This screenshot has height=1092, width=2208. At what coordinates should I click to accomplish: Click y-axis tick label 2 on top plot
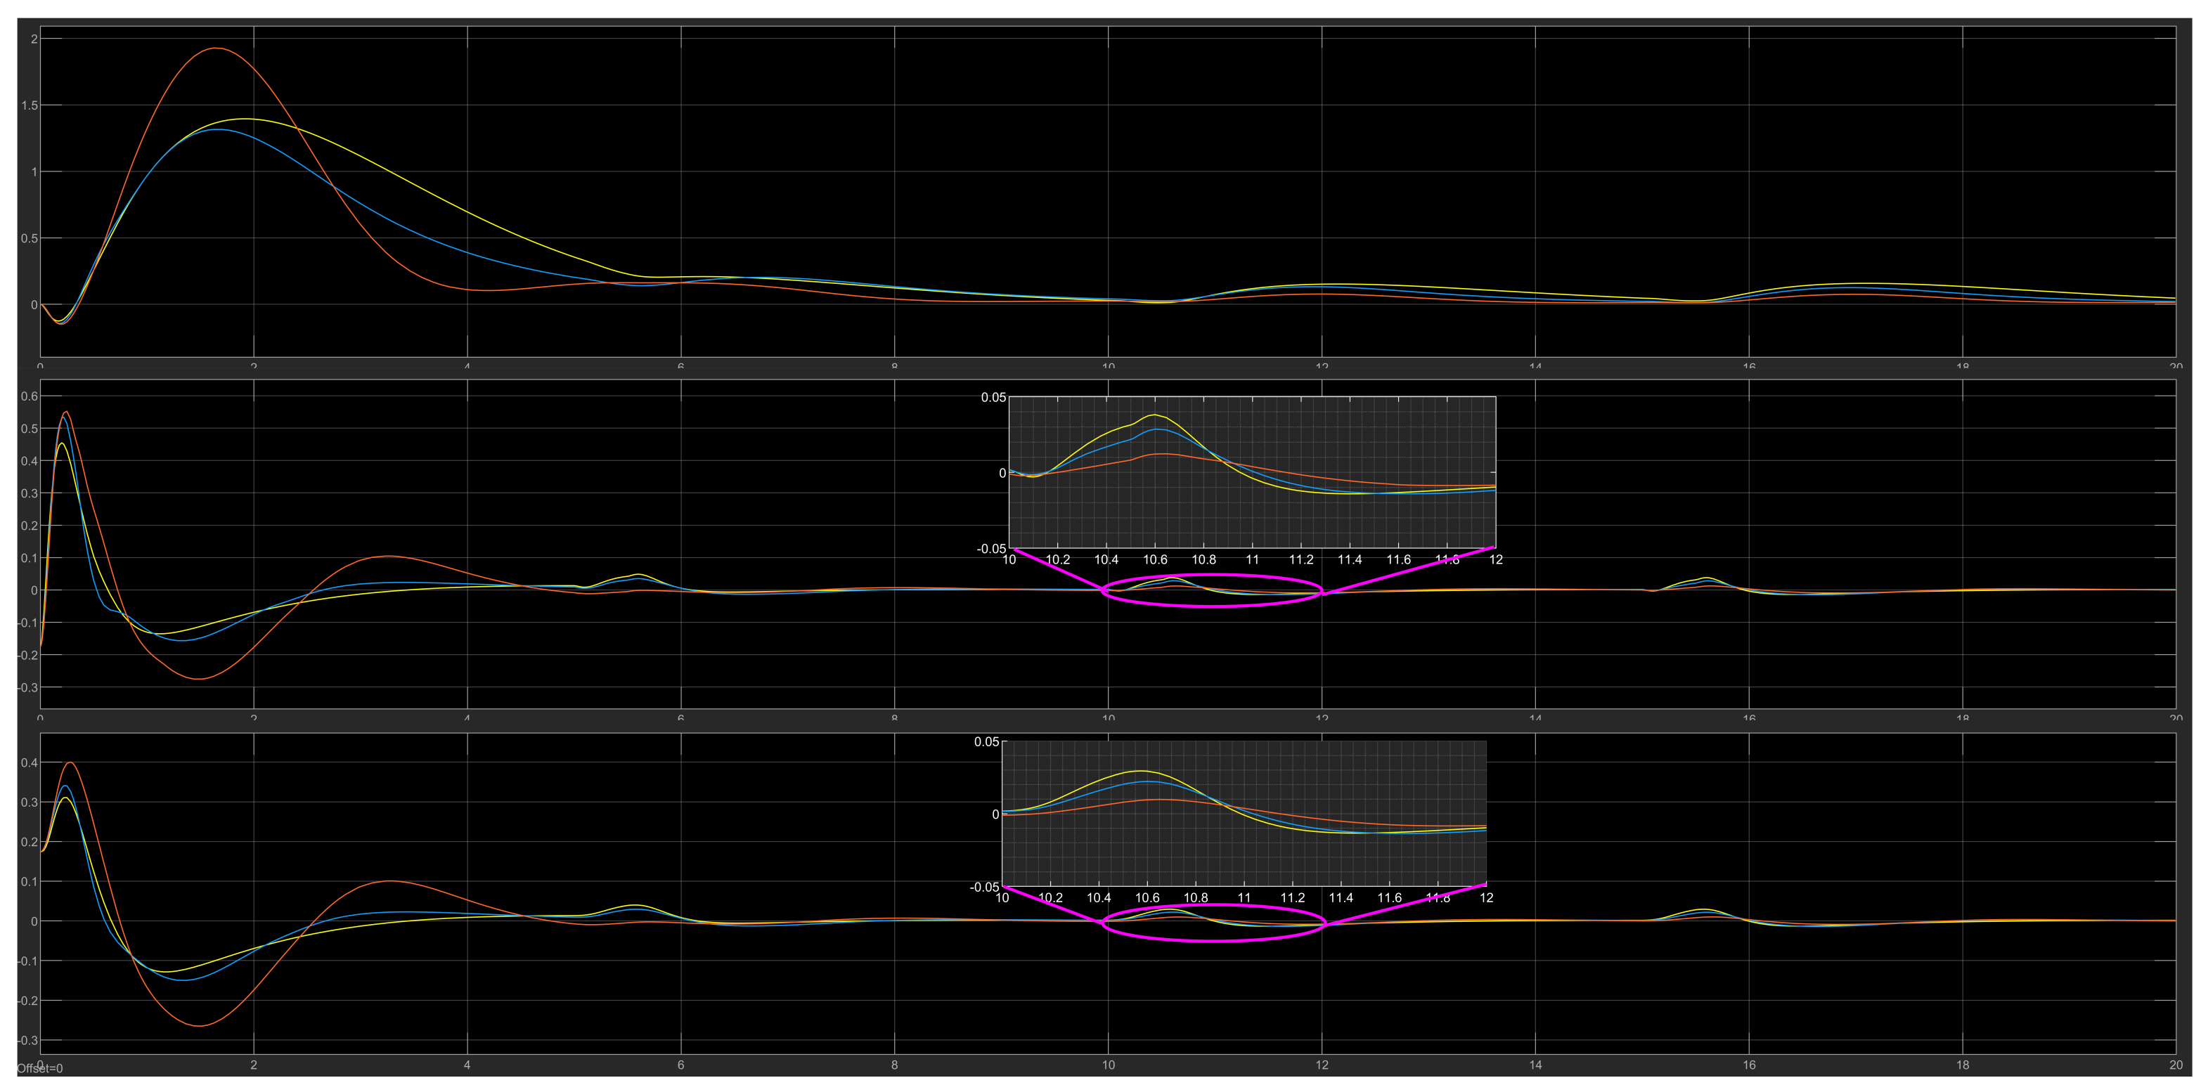click(34, 39)
